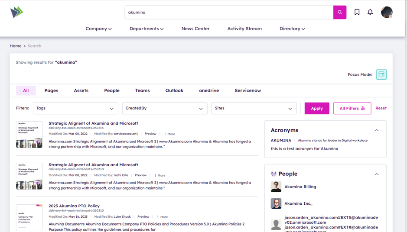Screen dimensions: 407x232
Task: Collapse the People panel
Action: (376, 174)
